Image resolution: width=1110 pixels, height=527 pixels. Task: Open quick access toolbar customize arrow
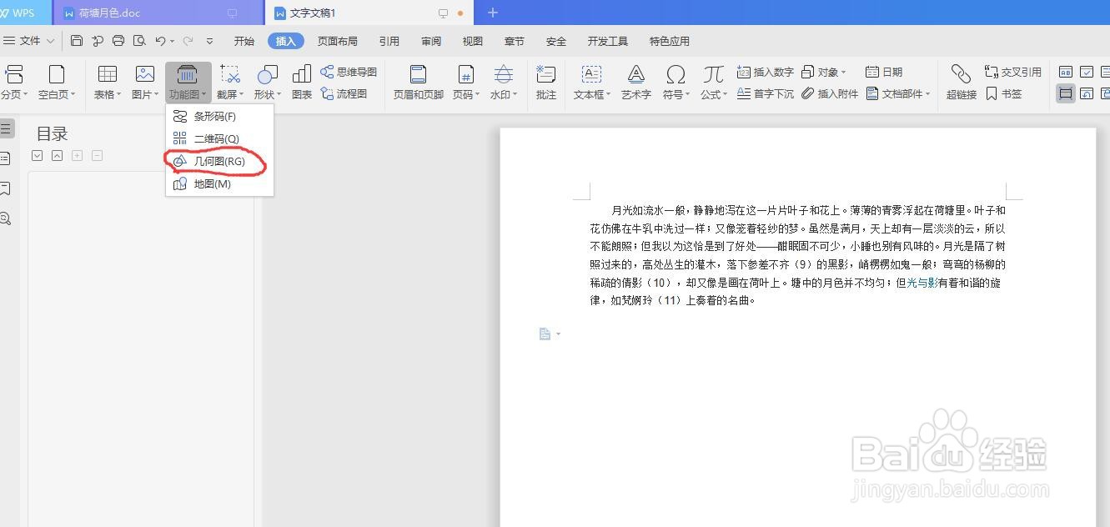[209, 41]
